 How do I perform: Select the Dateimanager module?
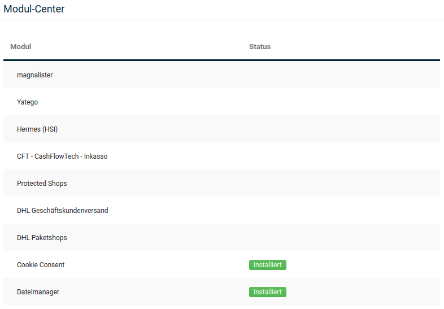(38, 292)
